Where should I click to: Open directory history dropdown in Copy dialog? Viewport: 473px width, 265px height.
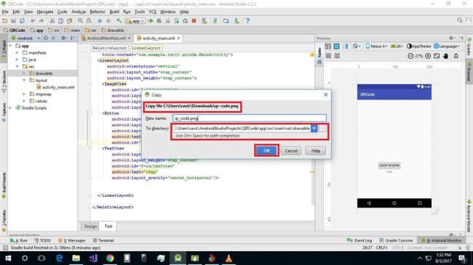click(x=314, y=129)
